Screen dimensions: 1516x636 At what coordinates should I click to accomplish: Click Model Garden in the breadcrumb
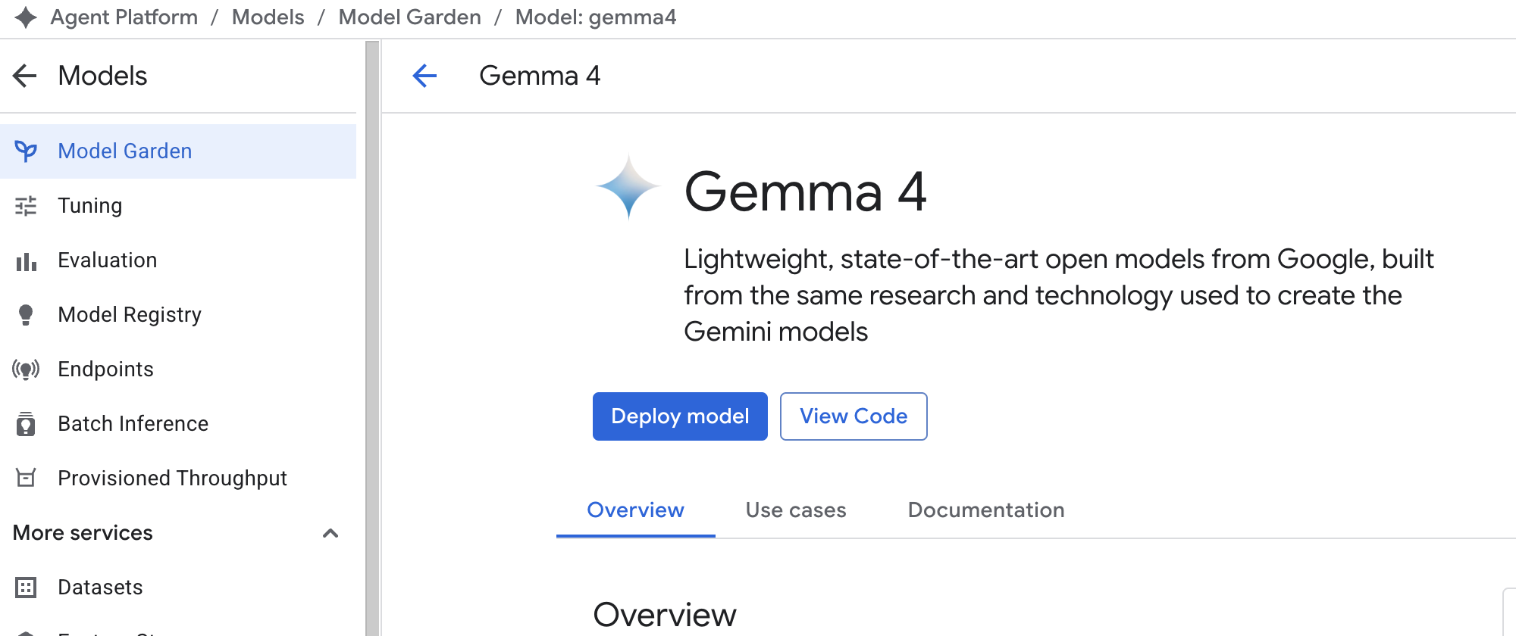[x=410, y=17]
